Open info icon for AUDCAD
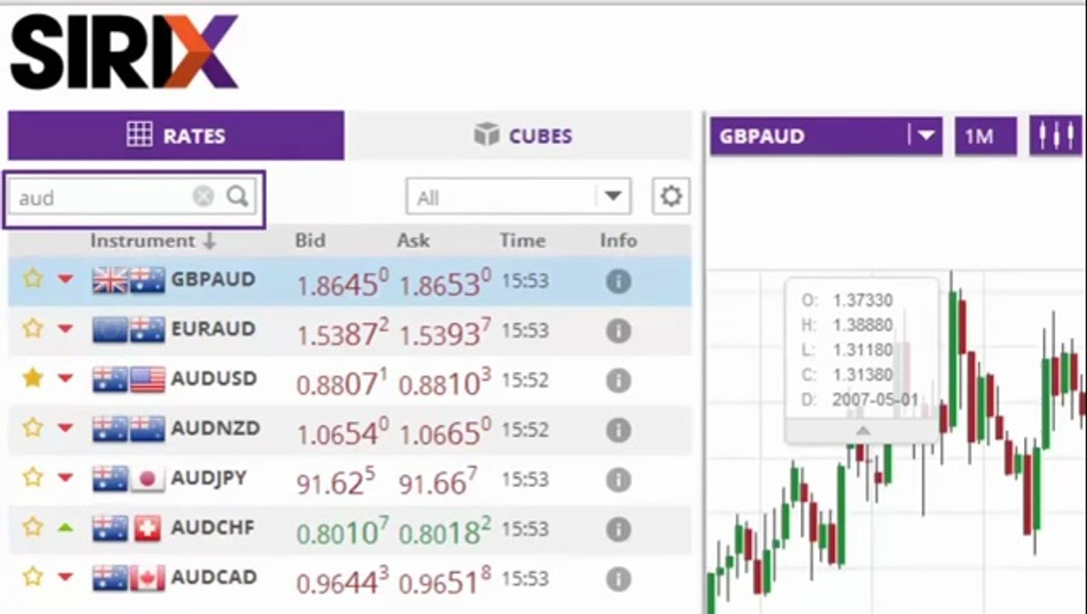This screenshot has height=614, width=1087. click(619, 580)
